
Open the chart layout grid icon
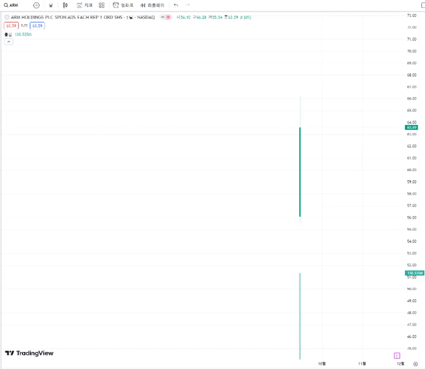pos(102,5)
